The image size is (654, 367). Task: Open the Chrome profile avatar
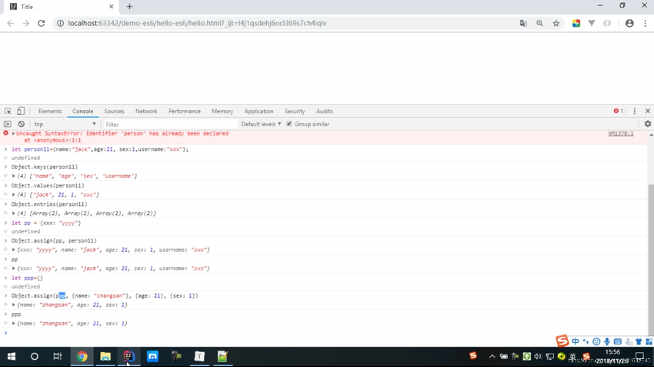(x=629, y=23)
